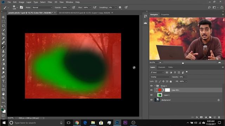The width and height of the screenshot is (225, 126).
Task: Select the Path Selection tool
Action: [x=3, y=85]
